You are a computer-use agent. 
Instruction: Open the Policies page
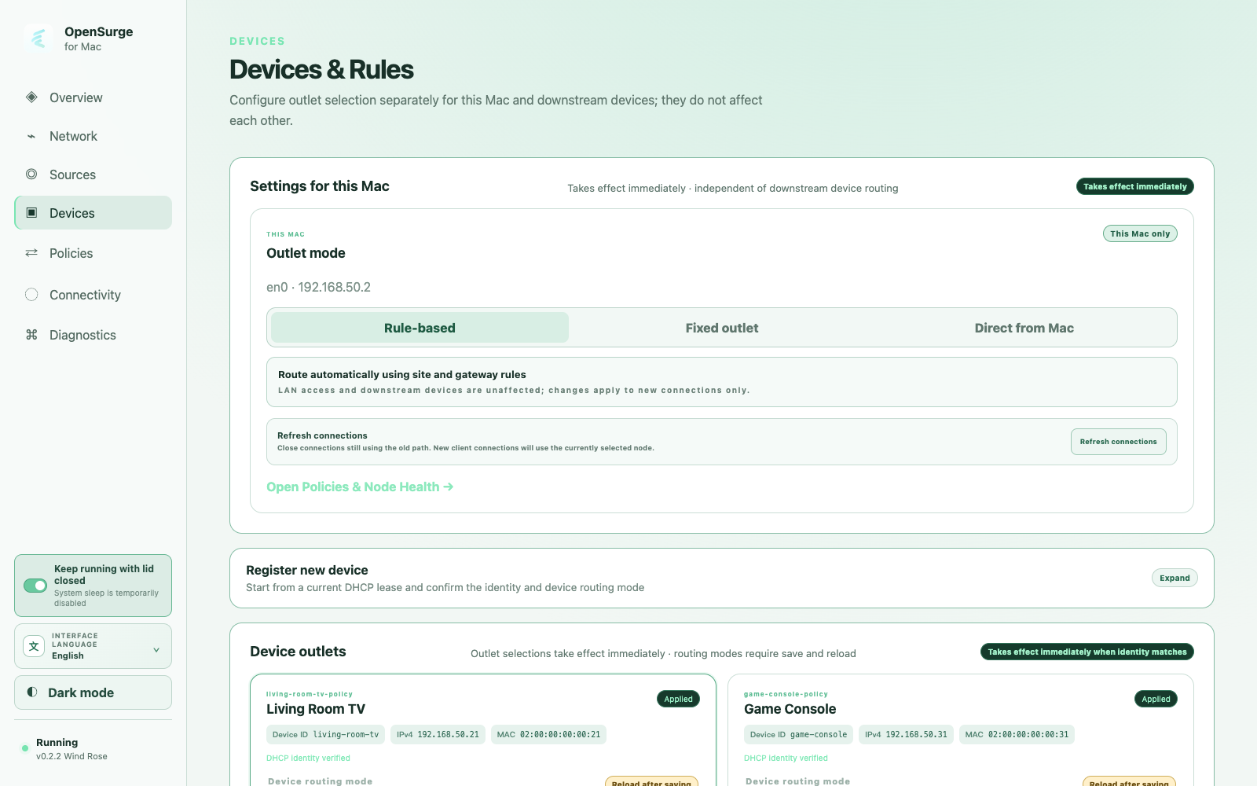click(93, 253)
